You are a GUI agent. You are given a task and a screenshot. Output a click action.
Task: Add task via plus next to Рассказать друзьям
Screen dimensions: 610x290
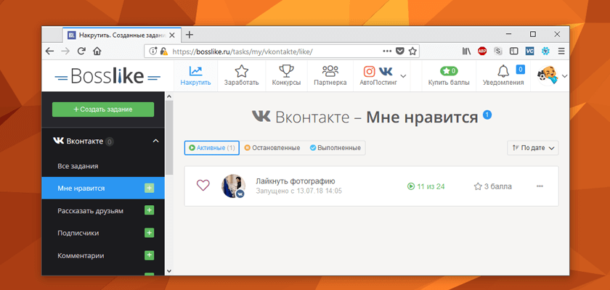tap(150, 210)
